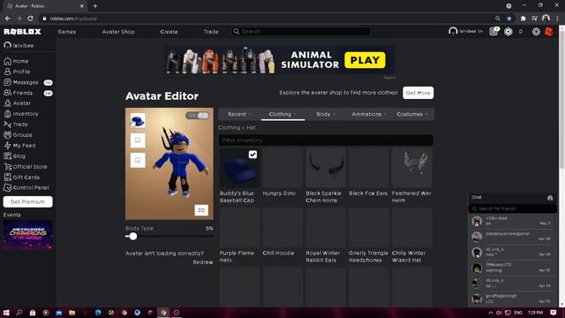Open the Metaverse Champions event banner

pyautogui.click(x=27, y=235)
